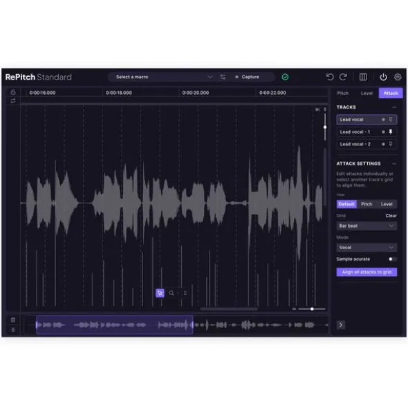This screenshot has width=408, height=409.
Task: Click the undo arrow icon
Action: 330,77
